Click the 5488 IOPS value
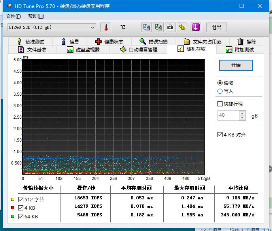The image size is (272, 231). (90, 215)
